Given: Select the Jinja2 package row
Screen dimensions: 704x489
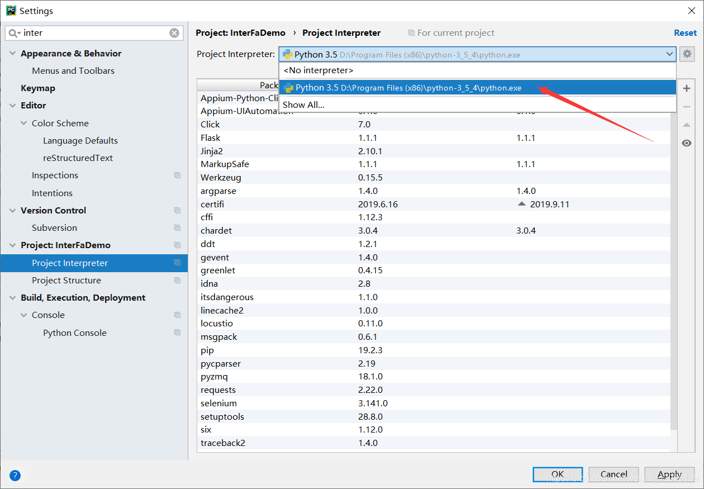Looking at the screenshot, I should (434, 151).
